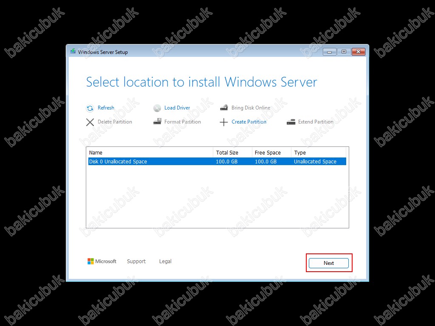Click the Delete Partition label

pos(115,122)
